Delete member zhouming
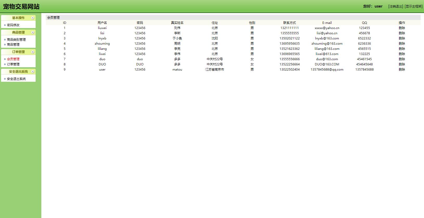This screenshot has width=424, height=218. [402, 44]
